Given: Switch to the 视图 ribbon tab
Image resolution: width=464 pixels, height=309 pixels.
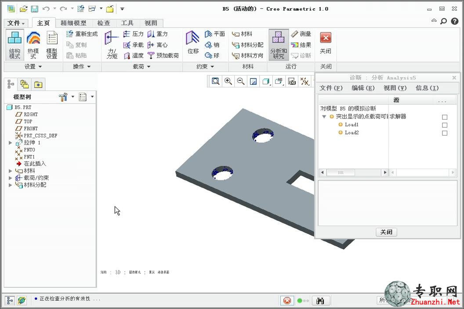Looking at the screenshot, I should coord(151,23).
